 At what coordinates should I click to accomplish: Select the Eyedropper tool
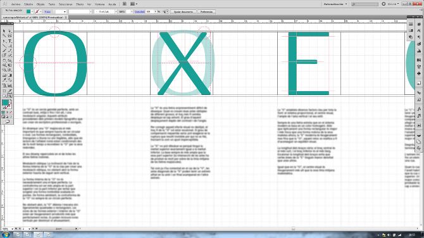point(4,80)
